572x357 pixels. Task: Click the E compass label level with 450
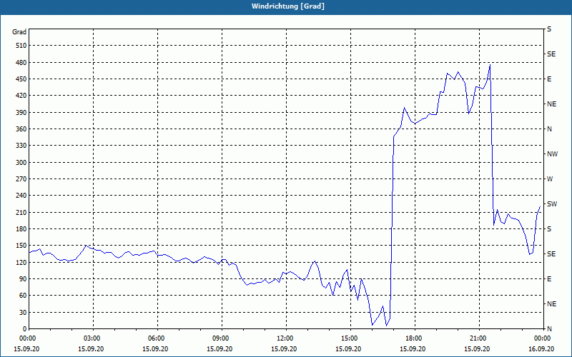click(x=549, y=79)
